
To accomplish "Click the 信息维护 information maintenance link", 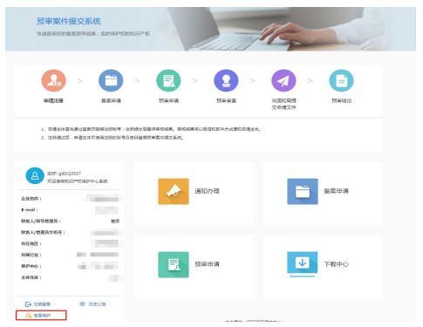I will [42, 315].
